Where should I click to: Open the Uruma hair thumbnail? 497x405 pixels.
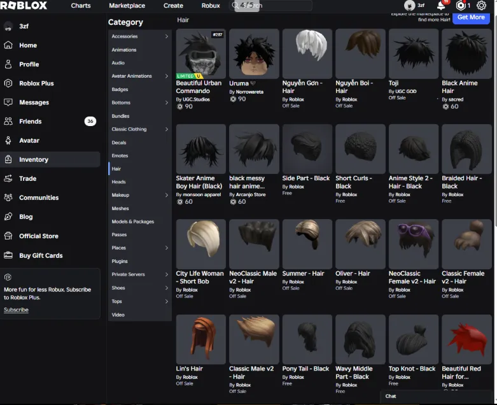click(x=254, y=53)
